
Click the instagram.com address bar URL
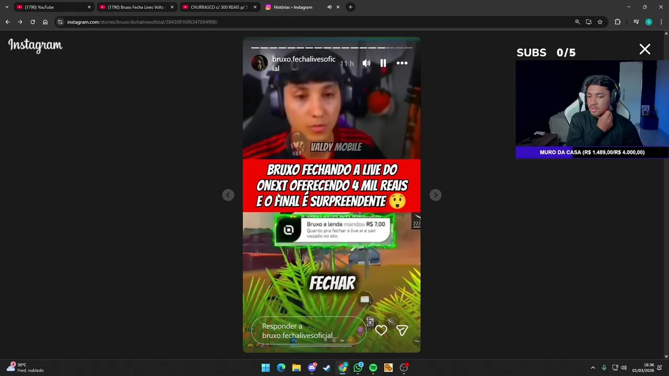142,22
